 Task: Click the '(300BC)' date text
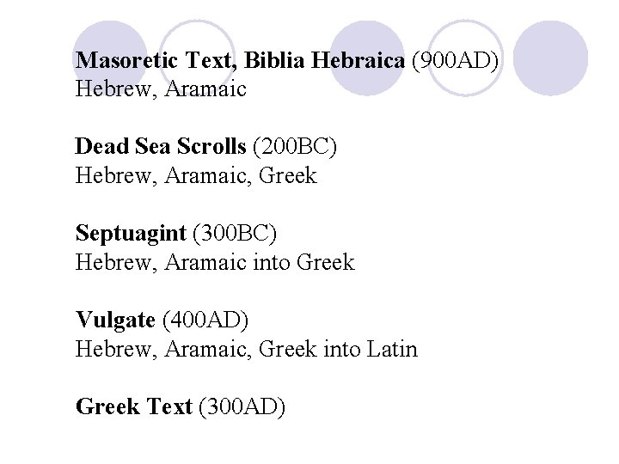point(235,233)
